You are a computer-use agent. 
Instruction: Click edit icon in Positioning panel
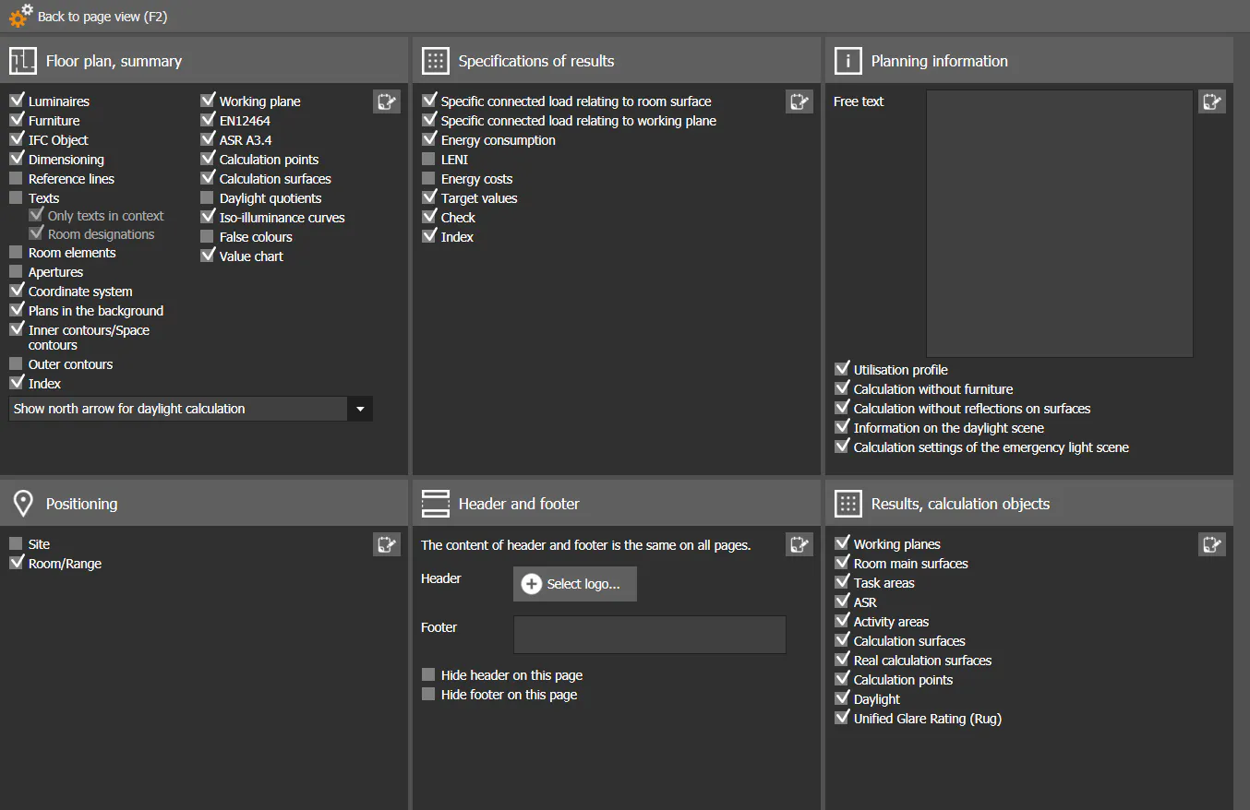click(387, 544)
